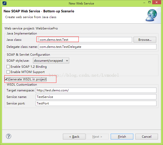Click the 'New Web Service' window title
163x145 pixels.
pyautogui.click(x=81, y=4)
